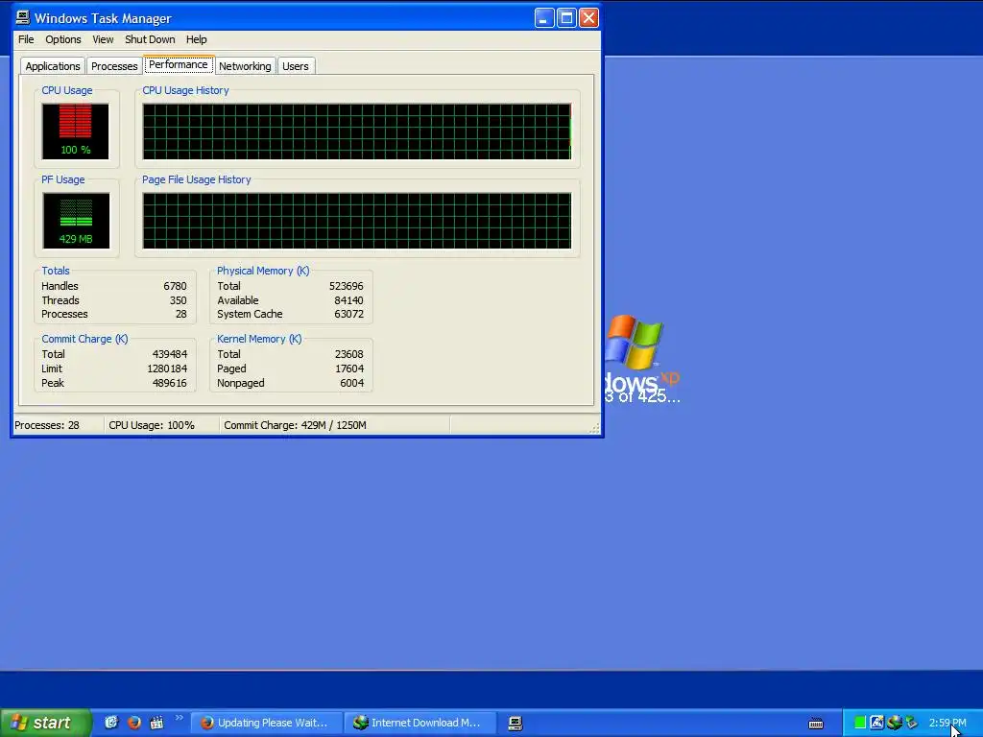Click Physical Memory Total 523696
This screenshot has height=737, width=983.
click(346, 286)
